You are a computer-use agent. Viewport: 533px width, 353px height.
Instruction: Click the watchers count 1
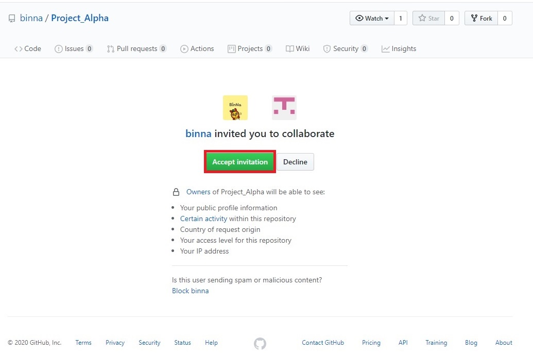[x=401, y=19]
